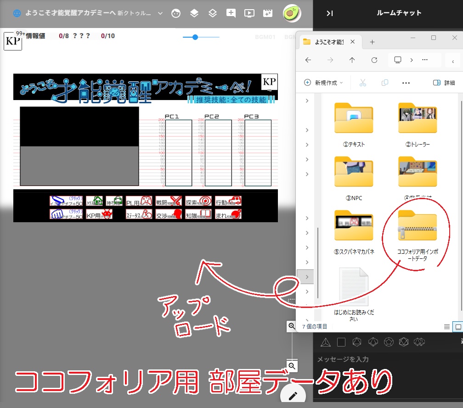The image size is (463, 408).
Task: Expand the address bar path chevron
Action: tap(412, 60)
